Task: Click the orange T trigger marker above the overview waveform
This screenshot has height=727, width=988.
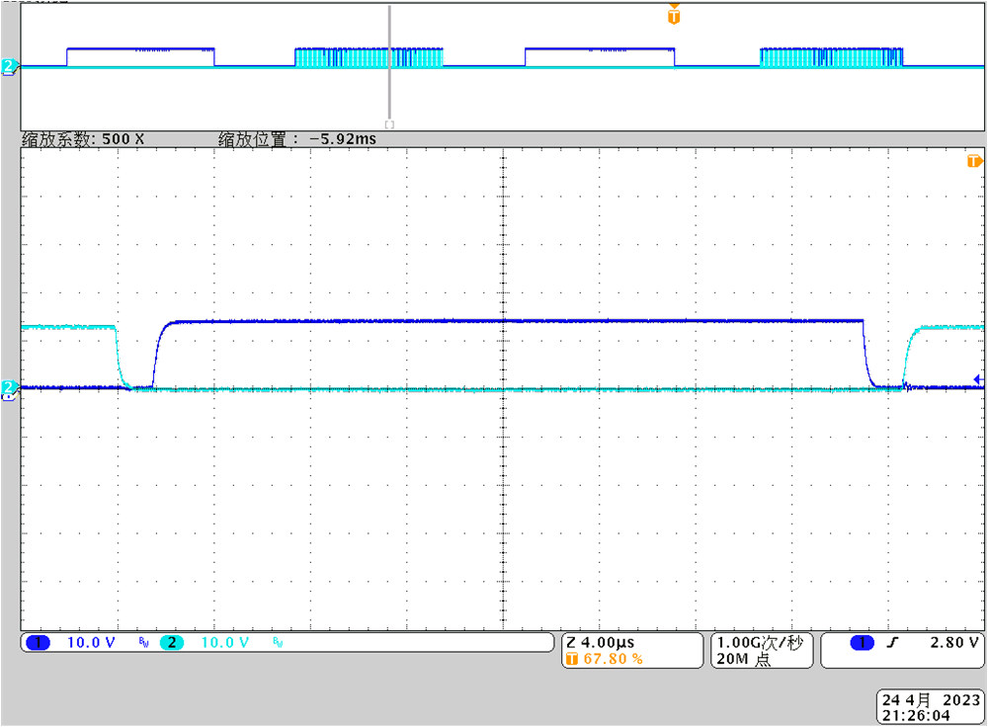Action: pyautogui.click(x=673, y=15)
